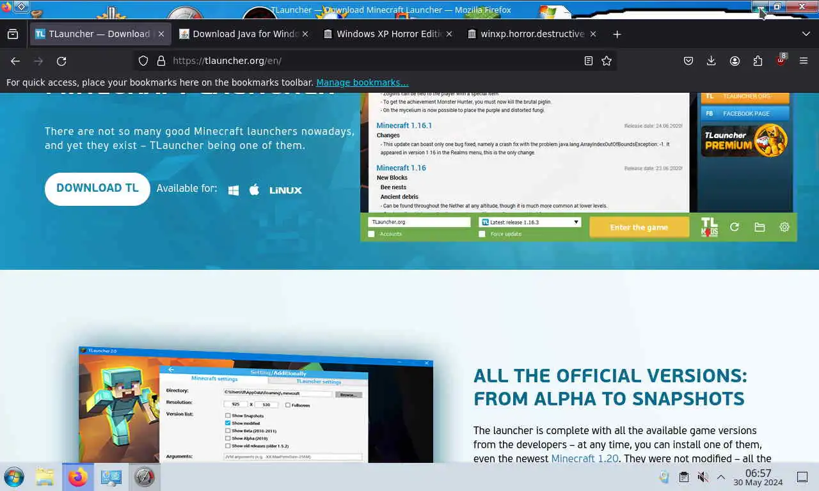The image size is (819, 491).
Task: Unmute the volume tray icon
Action: [703, 477]
